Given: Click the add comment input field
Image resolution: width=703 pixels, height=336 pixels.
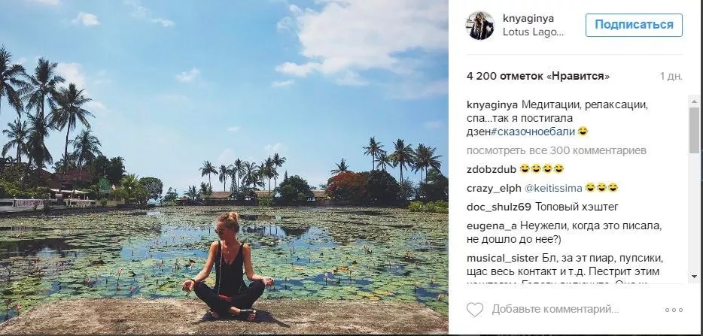Looking at the screenshot, I should click(565, 310).
